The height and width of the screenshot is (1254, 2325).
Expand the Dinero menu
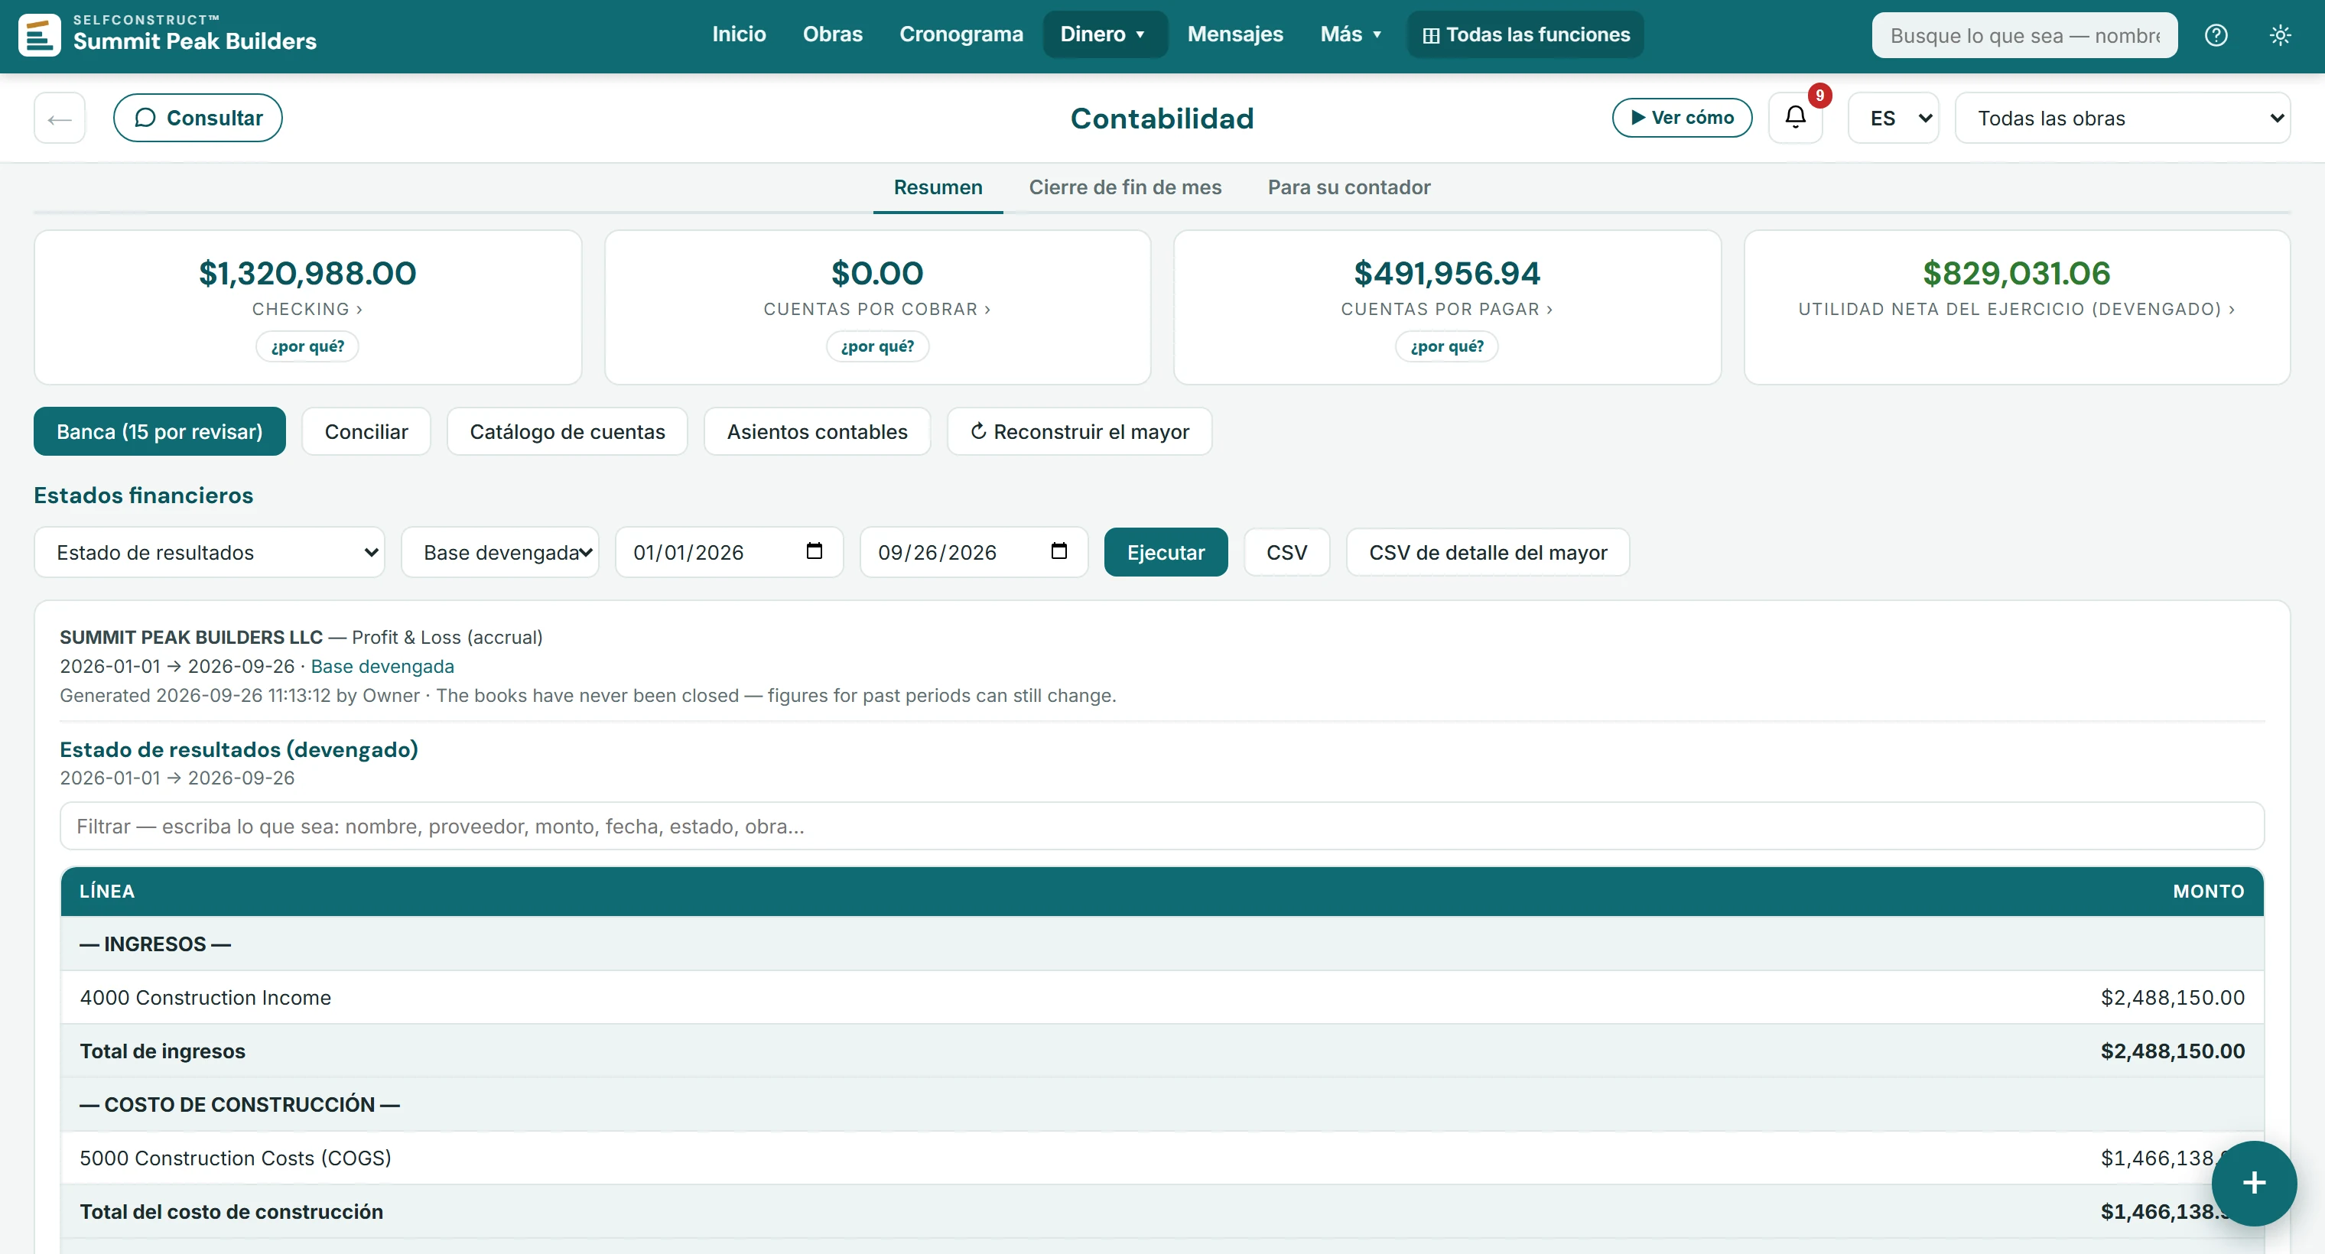1104,34
